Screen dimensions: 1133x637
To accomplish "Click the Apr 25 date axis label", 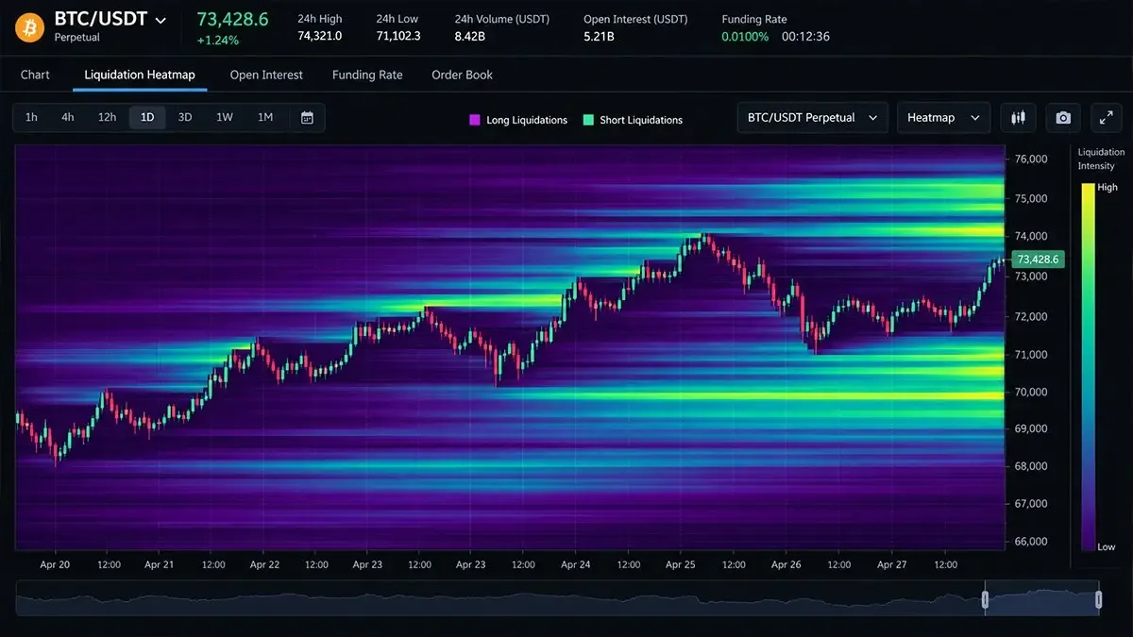I will click(680, 564).
